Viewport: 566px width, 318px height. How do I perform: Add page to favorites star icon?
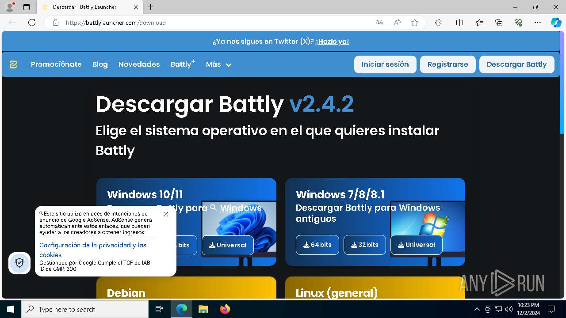[415, 23]
